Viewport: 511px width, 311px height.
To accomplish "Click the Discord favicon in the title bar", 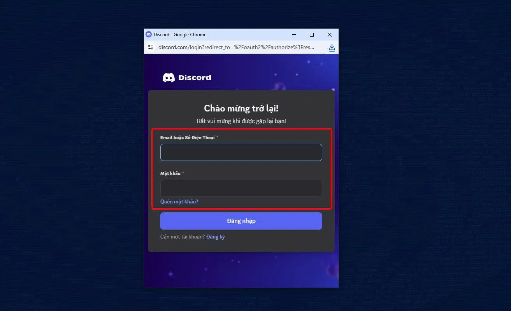I will (x=148, y=34).
